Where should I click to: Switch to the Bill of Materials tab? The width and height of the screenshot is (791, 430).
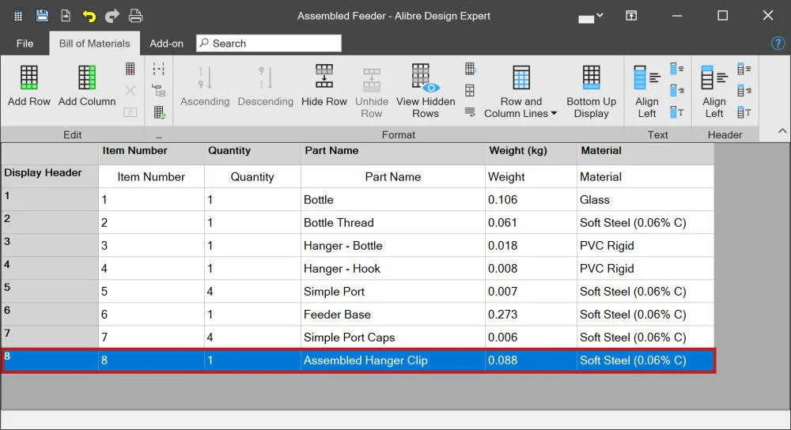point(94,43)
